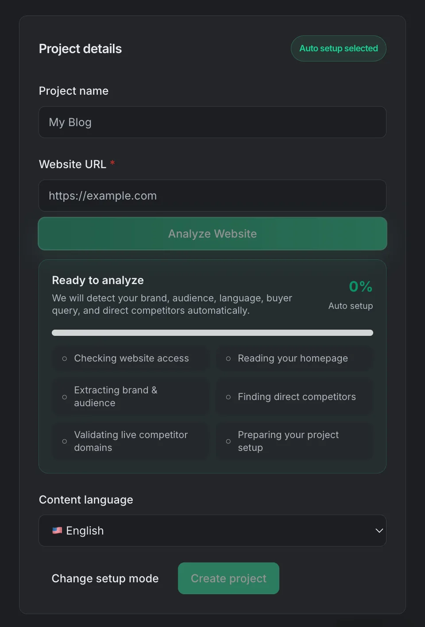Click the red asterisk next to Website URL

point(112,163)
